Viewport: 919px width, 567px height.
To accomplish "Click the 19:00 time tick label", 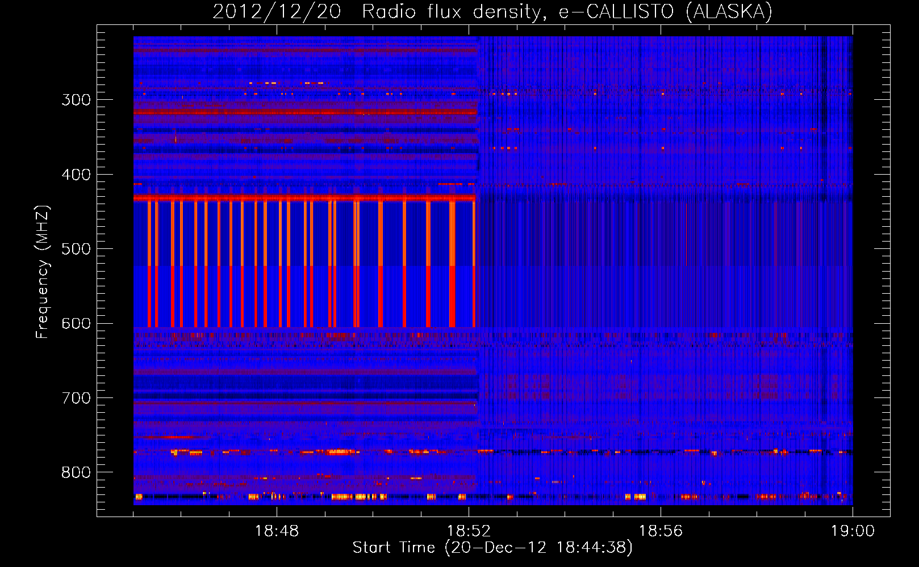I will (853, 531).
